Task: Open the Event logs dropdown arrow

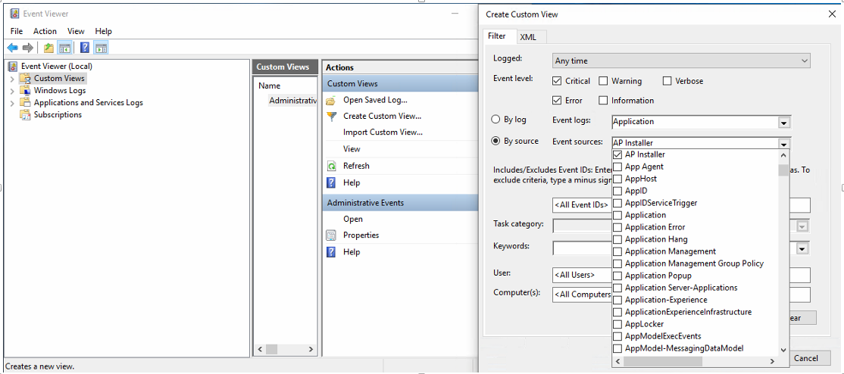Action: click(x=784, y=122)
